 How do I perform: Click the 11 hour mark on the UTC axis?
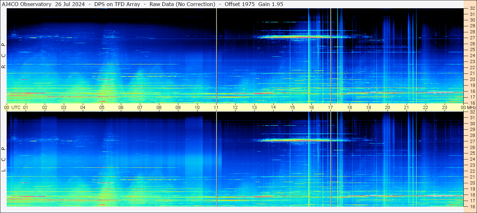216,107
